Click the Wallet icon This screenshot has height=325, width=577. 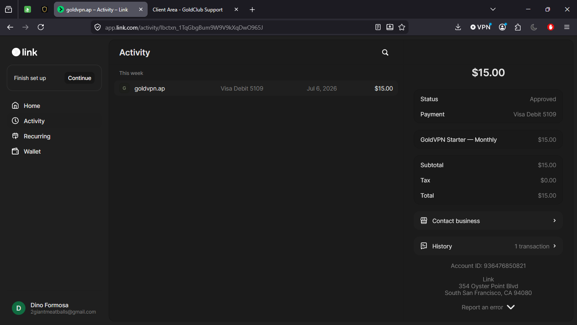[x=15, y=151]
